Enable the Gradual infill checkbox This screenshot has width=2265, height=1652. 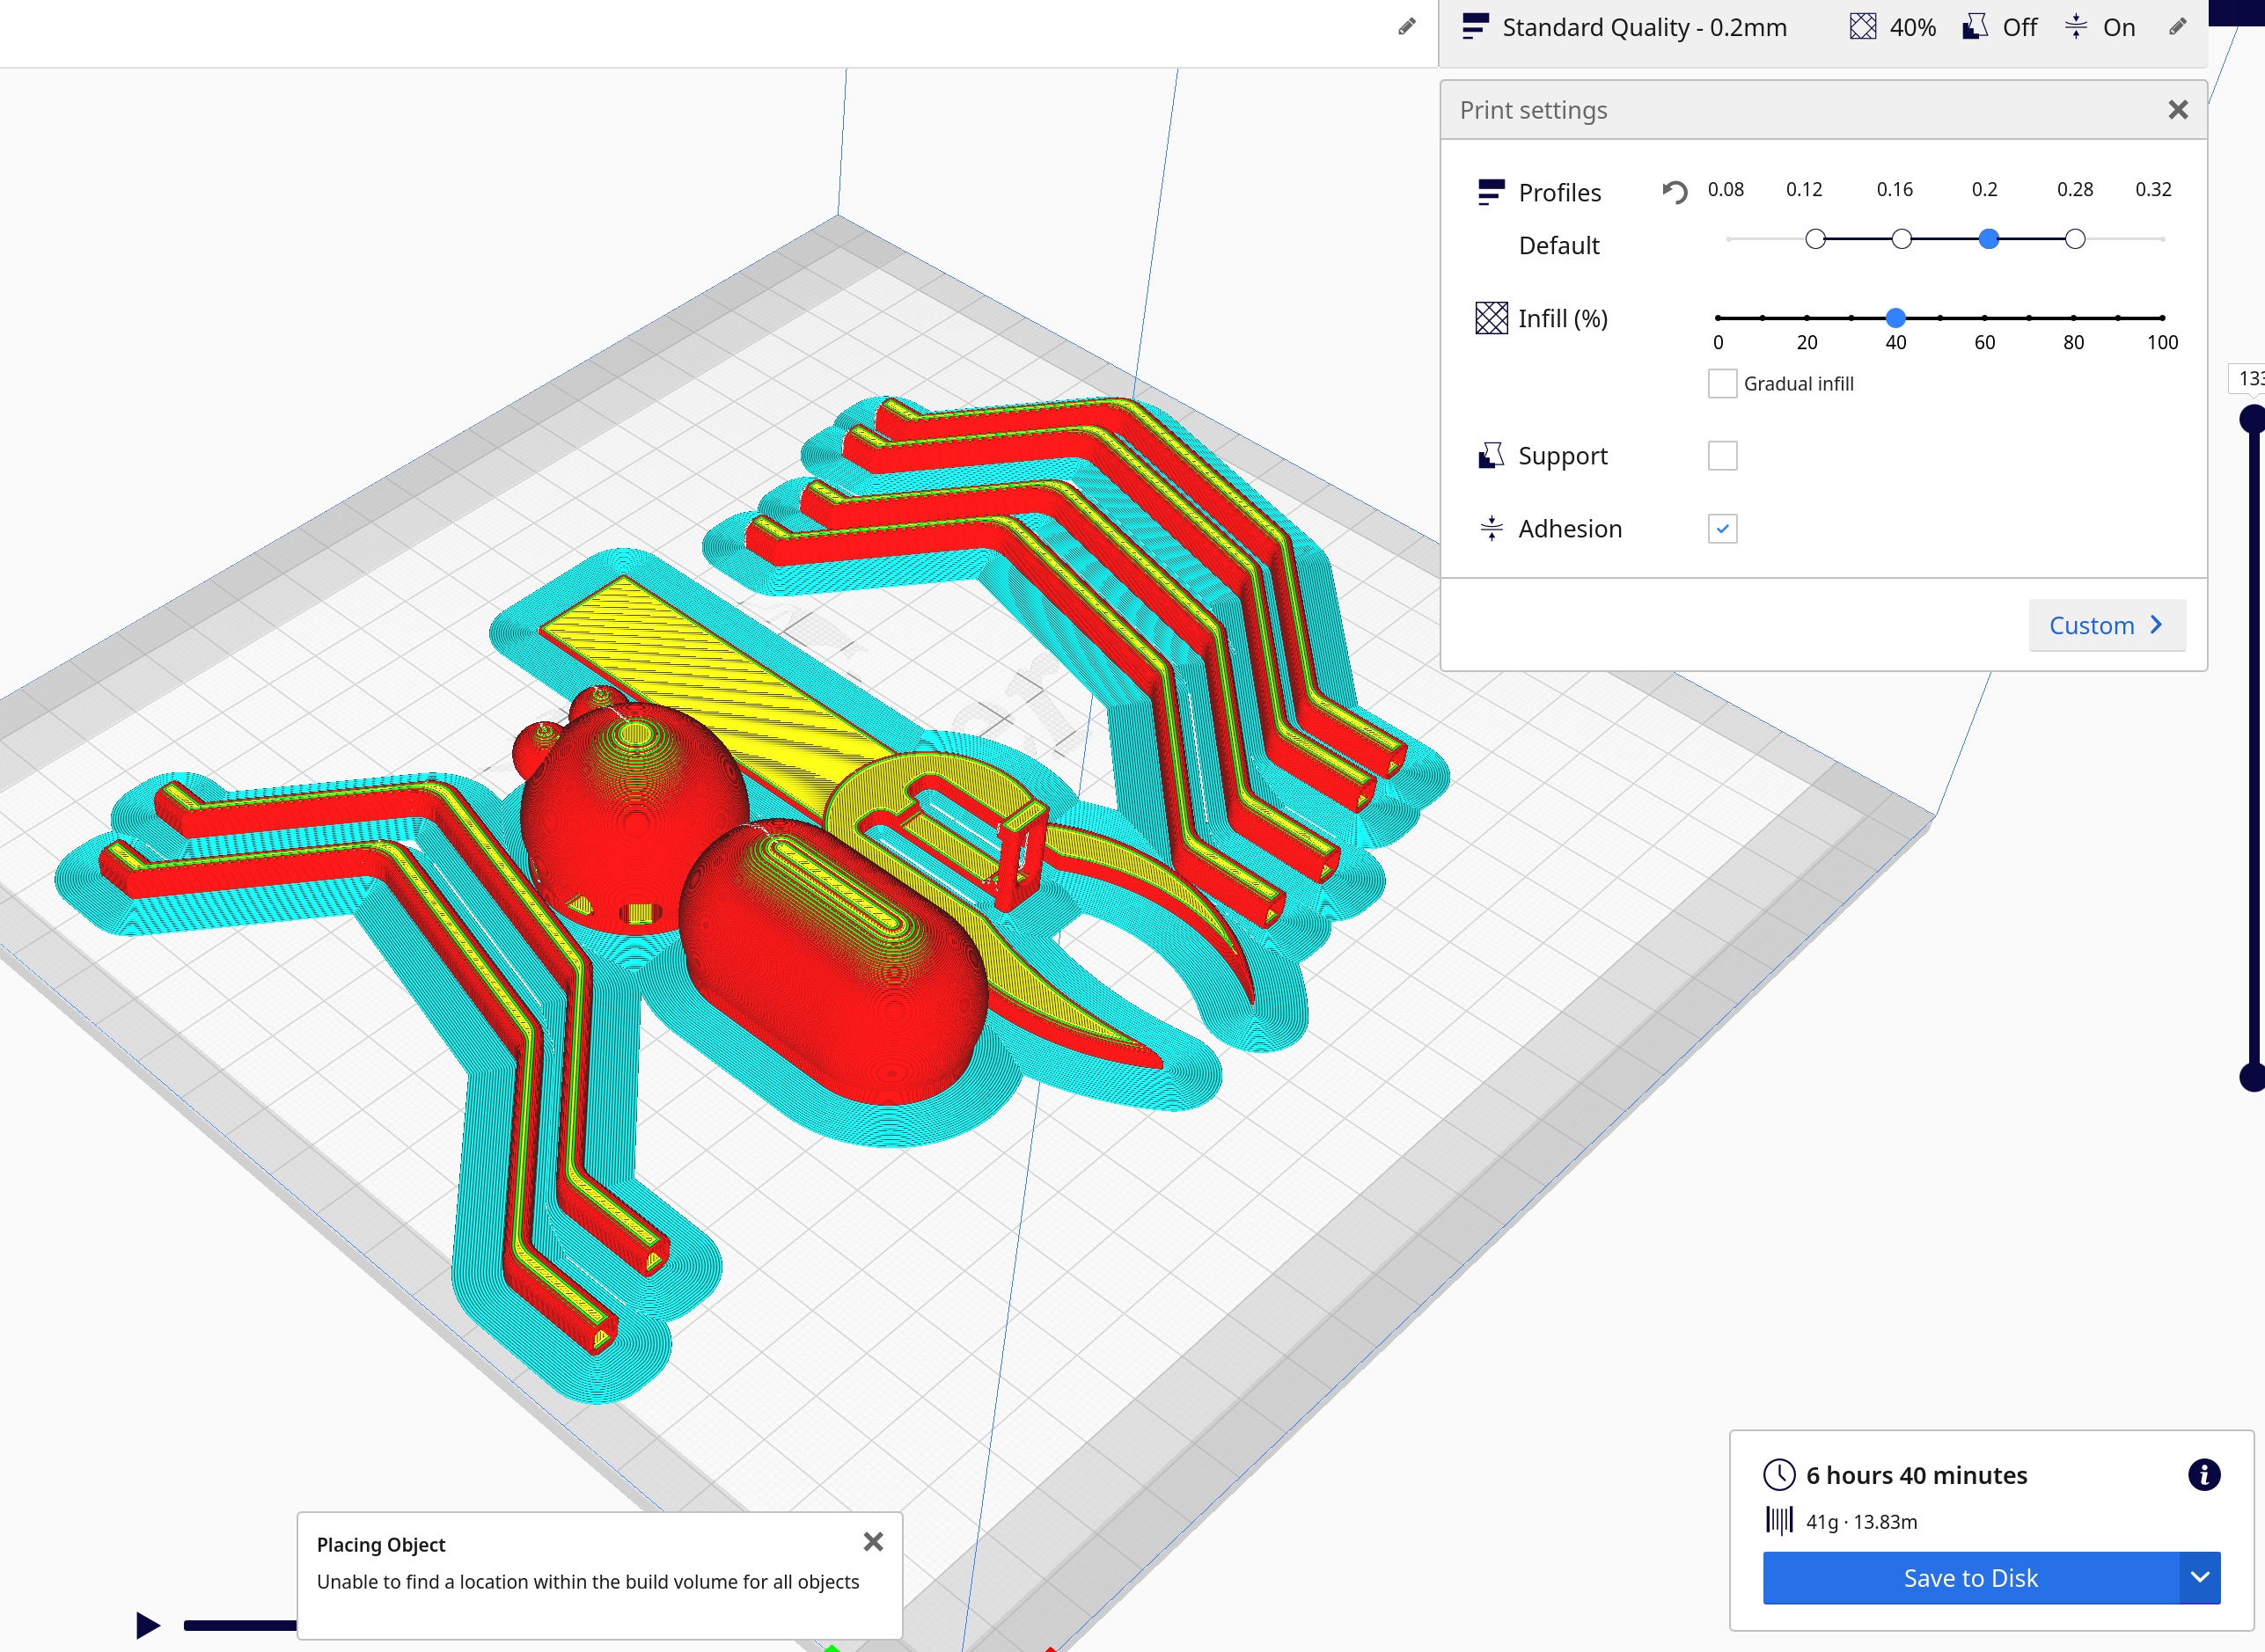[x=1722, y=384]
